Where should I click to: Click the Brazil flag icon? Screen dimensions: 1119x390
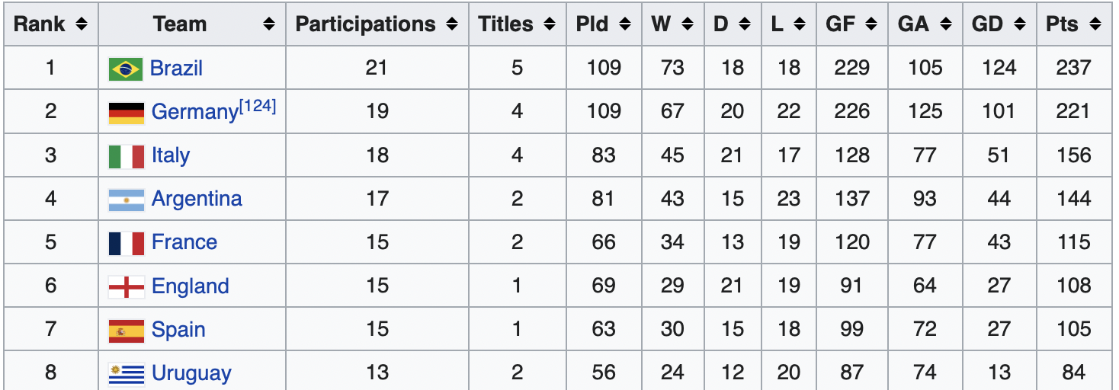coord(126,69)
